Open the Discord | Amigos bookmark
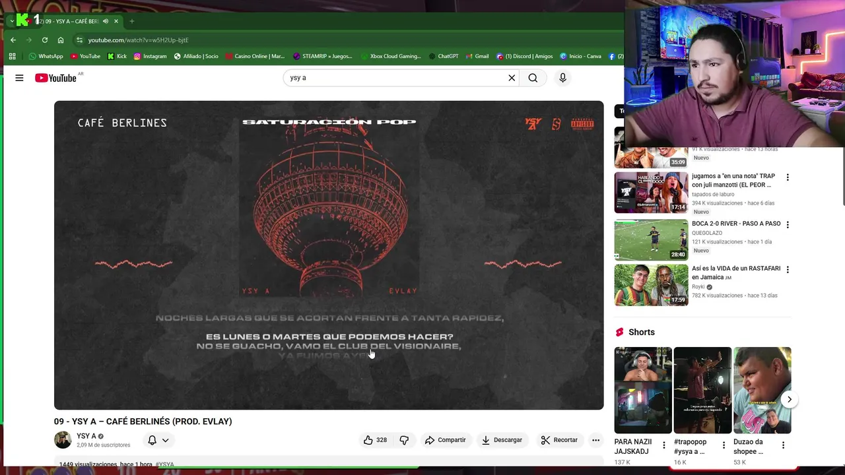 coord(524,56)
